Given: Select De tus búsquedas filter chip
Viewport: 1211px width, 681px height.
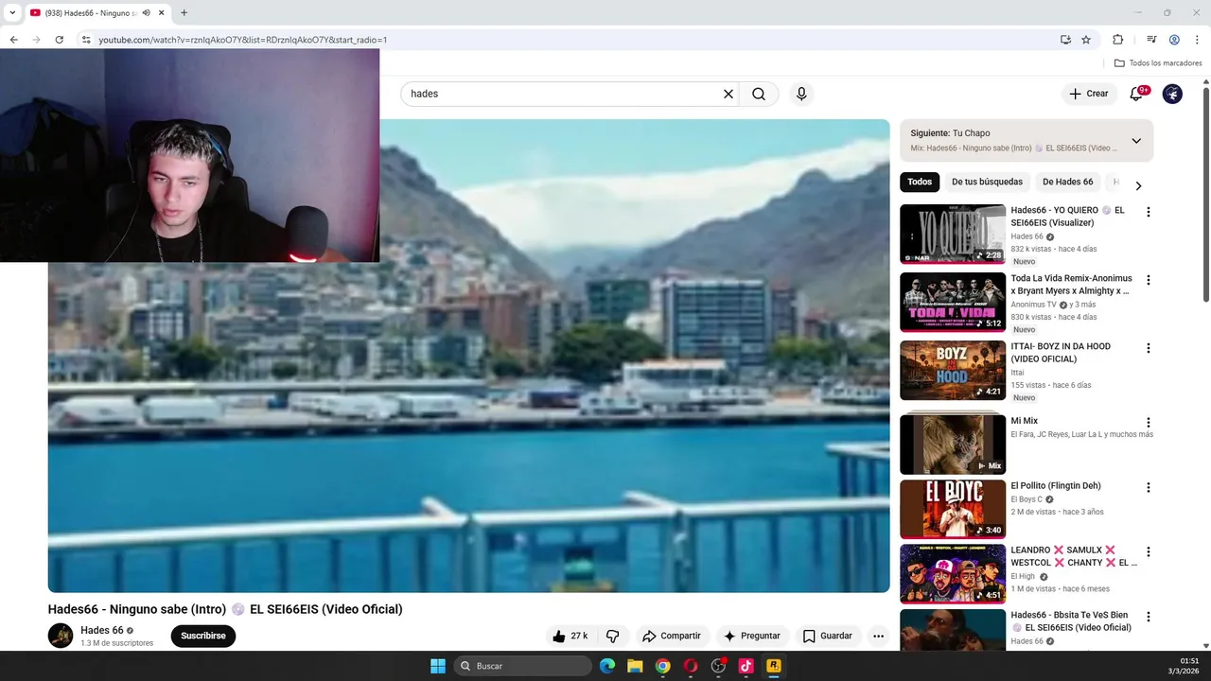Looking at the screenshot, I should [x=987, y=182].
